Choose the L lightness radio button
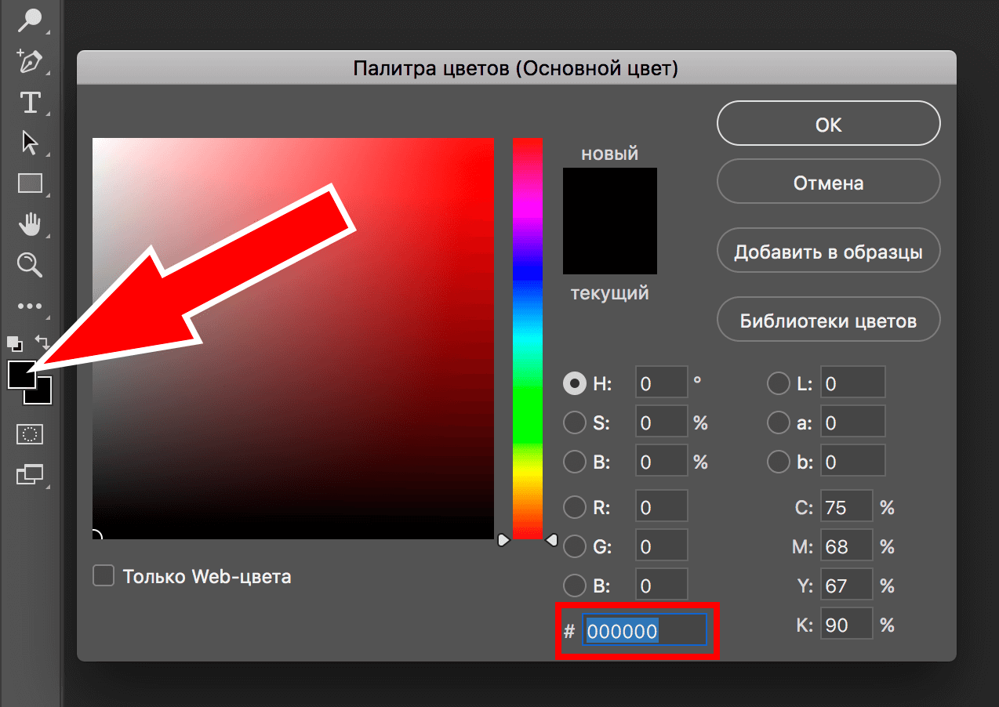The width and height of the screenshot is (999, 707). [x=778, y=383]
